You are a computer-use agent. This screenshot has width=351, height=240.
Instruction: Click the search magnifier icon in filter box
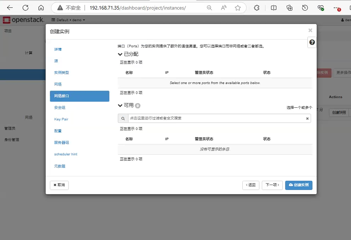[x=123, y=118]
